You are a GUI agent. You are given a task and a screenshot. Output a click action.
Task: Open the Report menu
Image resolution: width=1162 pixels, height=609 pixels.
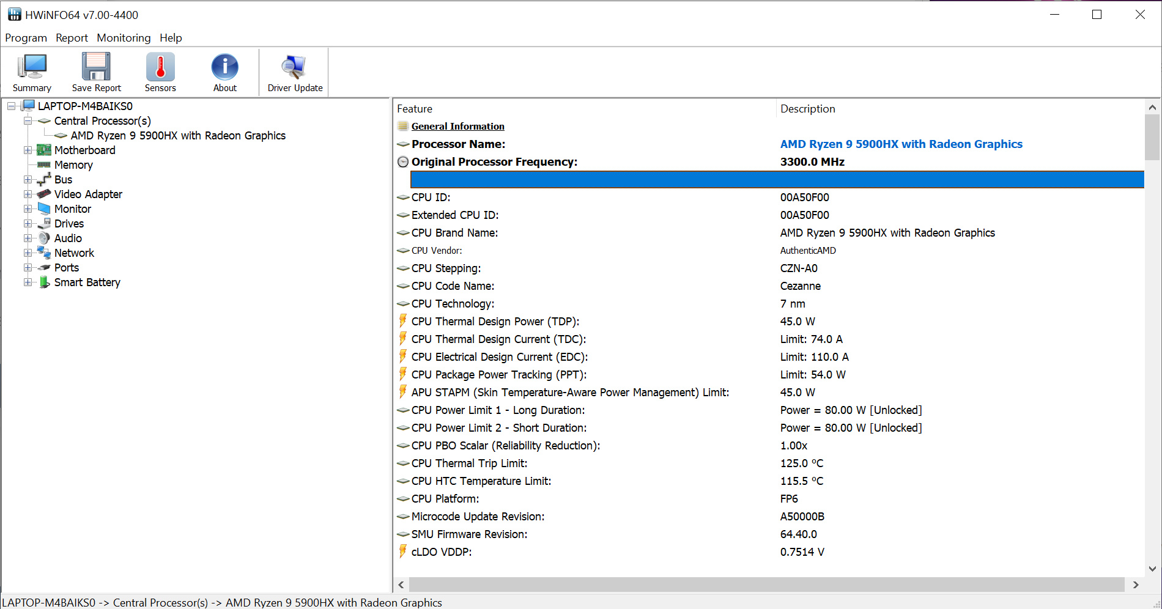[72, 38]
